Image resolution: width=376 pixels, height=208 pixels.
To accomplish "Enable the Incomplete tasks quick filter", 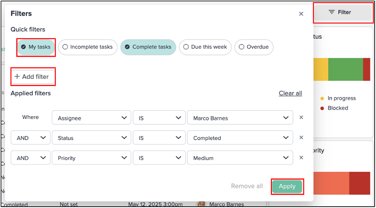I will click(x=88, y=47).
